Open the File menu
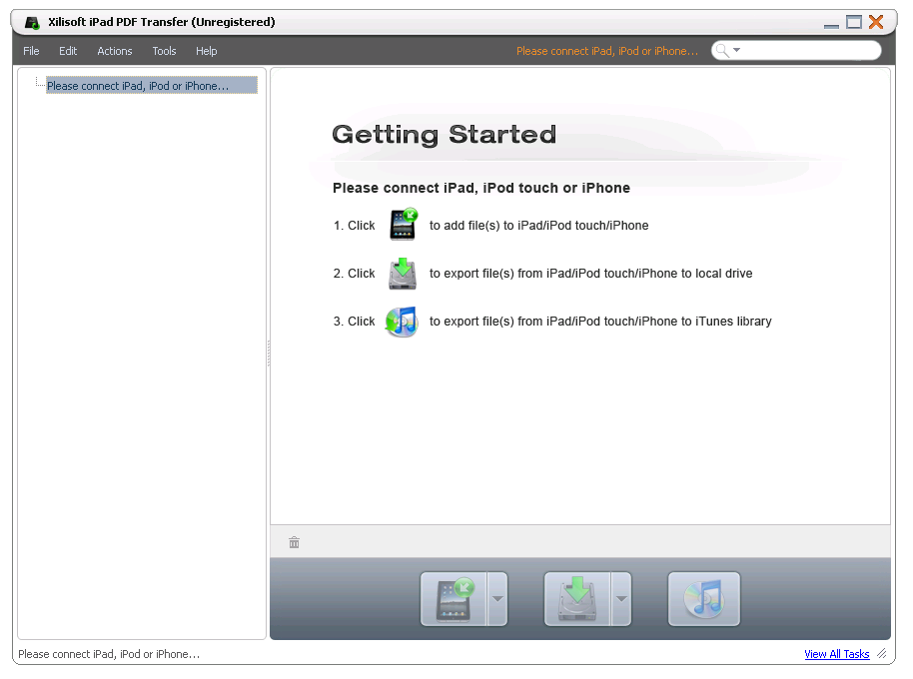The height and width of the screenshot is (679, 913). [31, 51]
